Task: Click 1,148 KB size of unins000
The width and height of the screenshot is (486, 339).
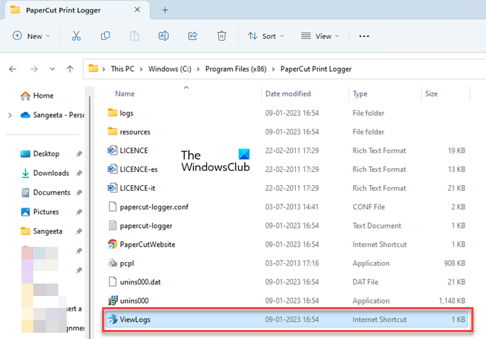Action: pyautogui.click(x=452, y=301)
